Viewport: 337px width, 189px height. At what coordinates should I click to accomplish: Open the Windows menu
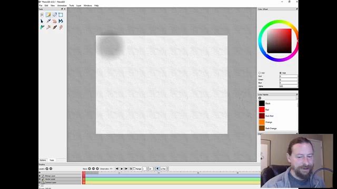88,6
